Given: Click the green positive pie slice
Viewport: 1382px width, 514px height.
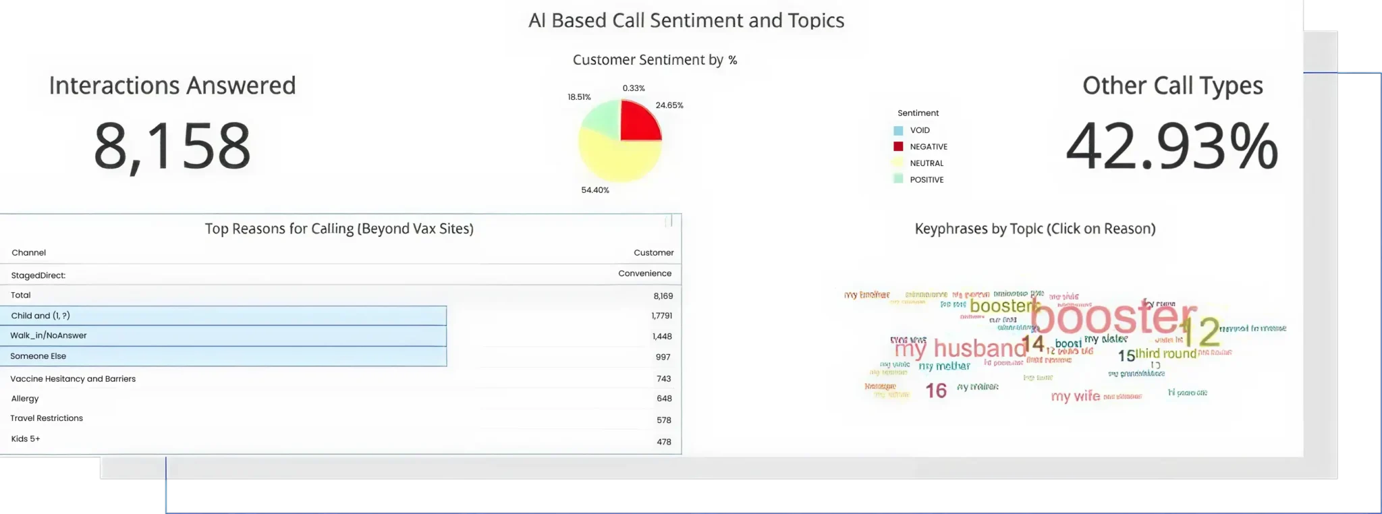Looking at the screenshot, I should tap(602, 117).
